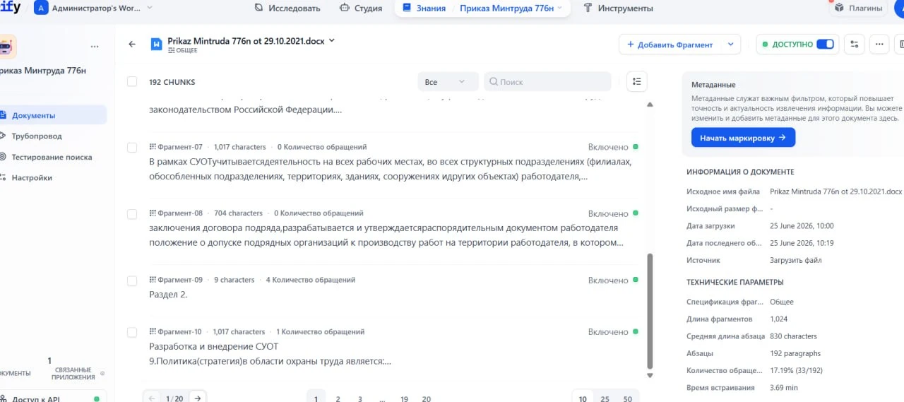Click the arrow on Начать маркировку button
904x402 pixels.
click(783, 138)
